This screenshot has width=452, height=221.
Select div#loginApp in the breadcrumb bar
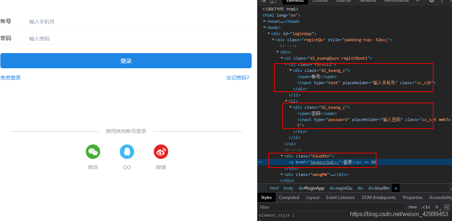[311, 188]
